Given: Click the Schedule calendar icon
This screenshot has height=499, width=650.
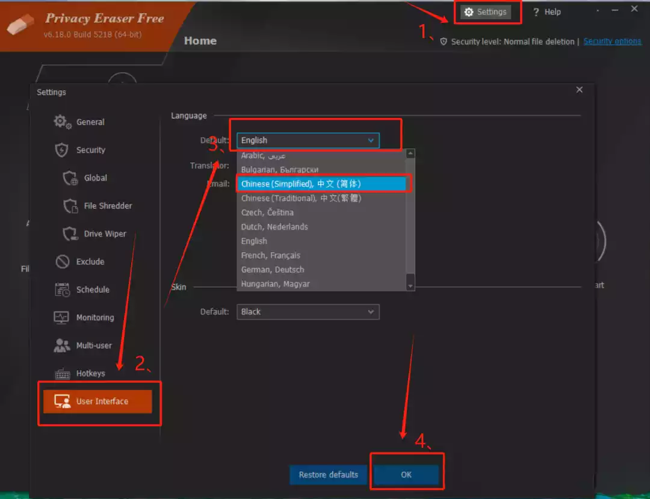Looking at the screenshot, I should (x=62, y=290).
